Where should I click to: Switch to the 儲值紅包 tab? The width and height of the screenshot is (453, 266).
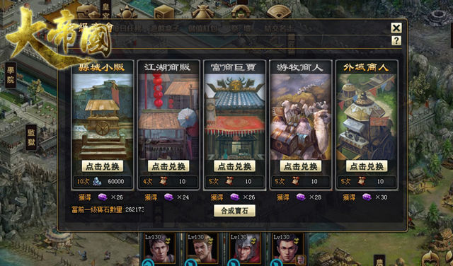point(203,28)
